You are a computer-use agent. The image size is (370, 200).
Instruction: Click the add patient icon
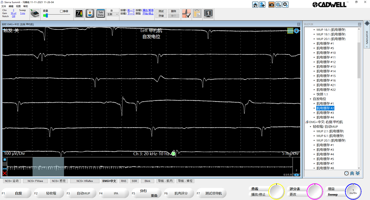pyautogui.click(x=262, y=4)
